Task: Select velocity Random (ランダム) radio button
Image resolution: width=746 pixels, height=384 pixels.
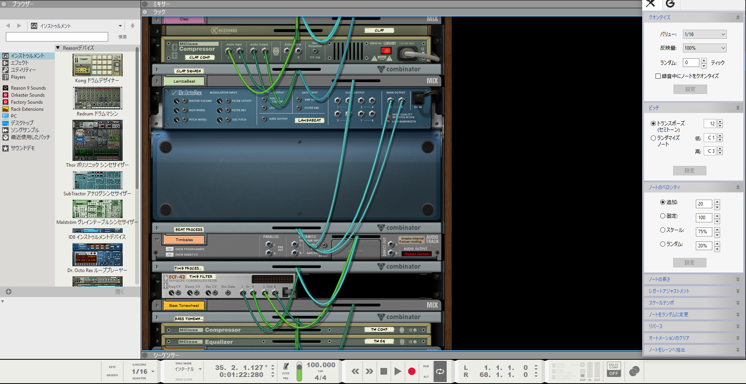Action: pyautogui.click(x=663, y=244)
